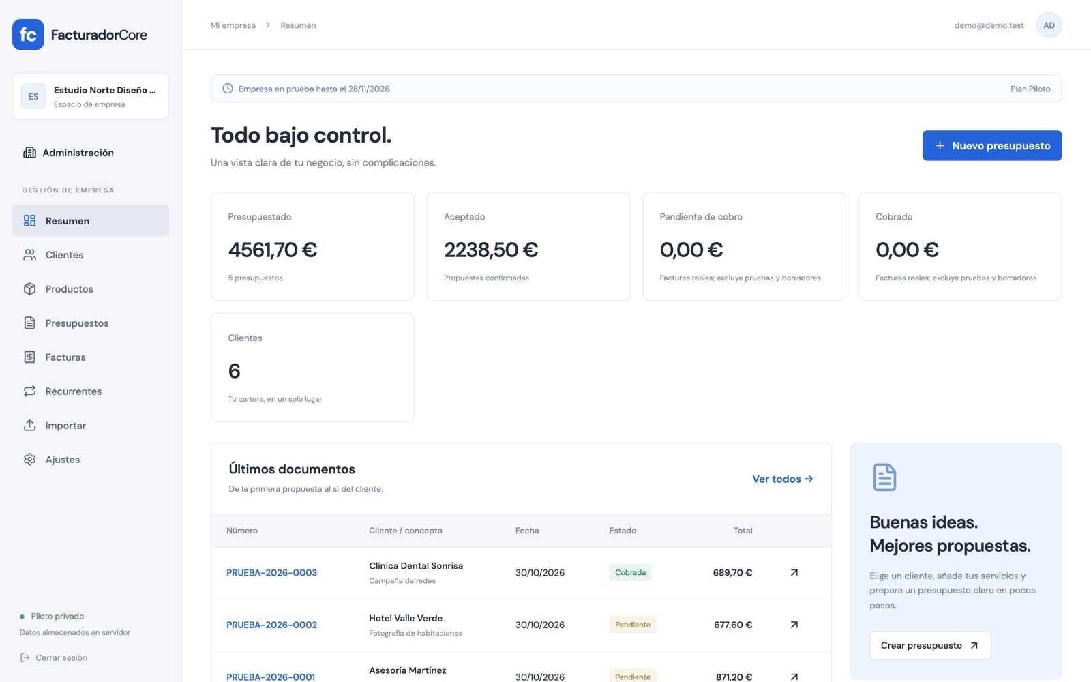The width and height of the screenshot is (1091, 682).
Task: Follow the Ver todos link
Action: coord(782,479)
